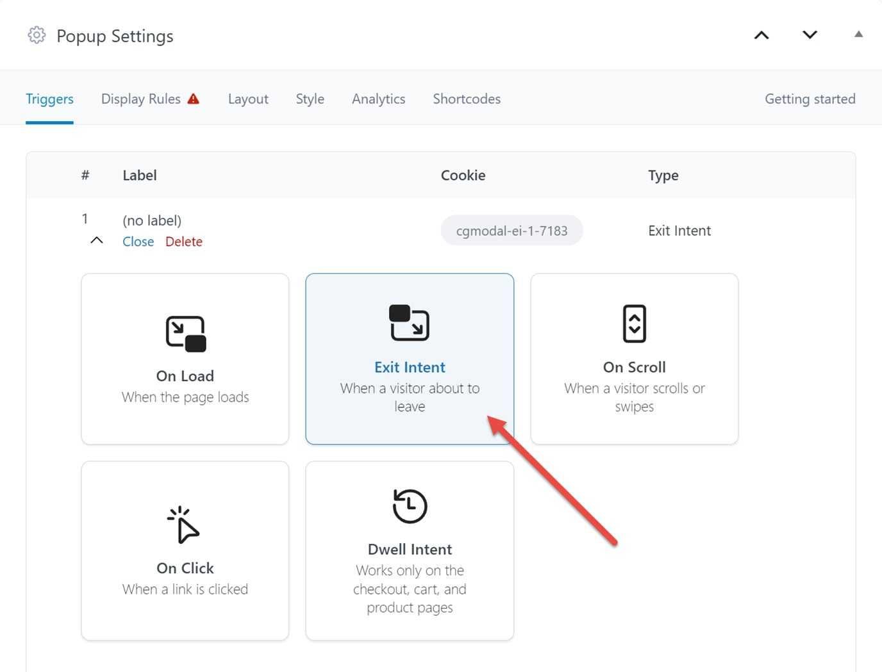The width and height of the screenshot is (882, 672).
Task: Click the On Click cursor icon
Action: [184, 525]
